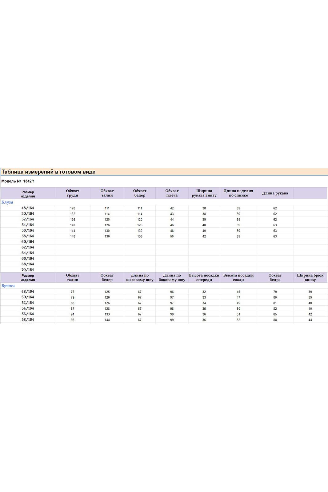
Task: Click the 'Брюки' section label
Action: pos(8,286)
